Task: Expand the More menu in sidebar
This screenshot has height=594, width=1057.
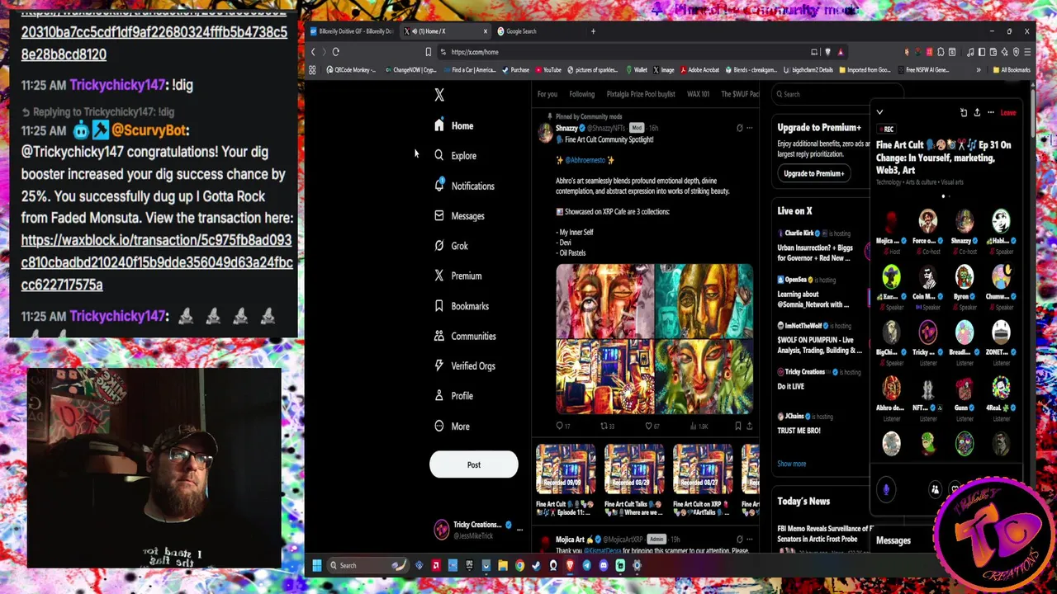Action: tap(452, 426)
